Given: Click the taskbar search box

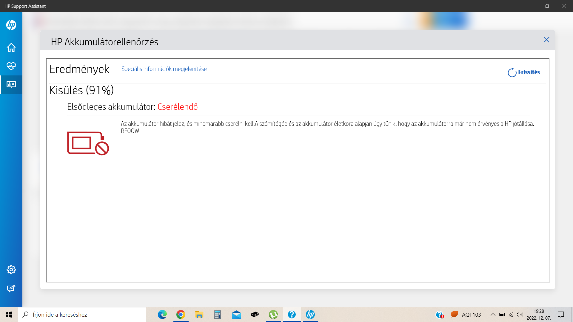Looking at the screenshot, I should pos(82,315).
